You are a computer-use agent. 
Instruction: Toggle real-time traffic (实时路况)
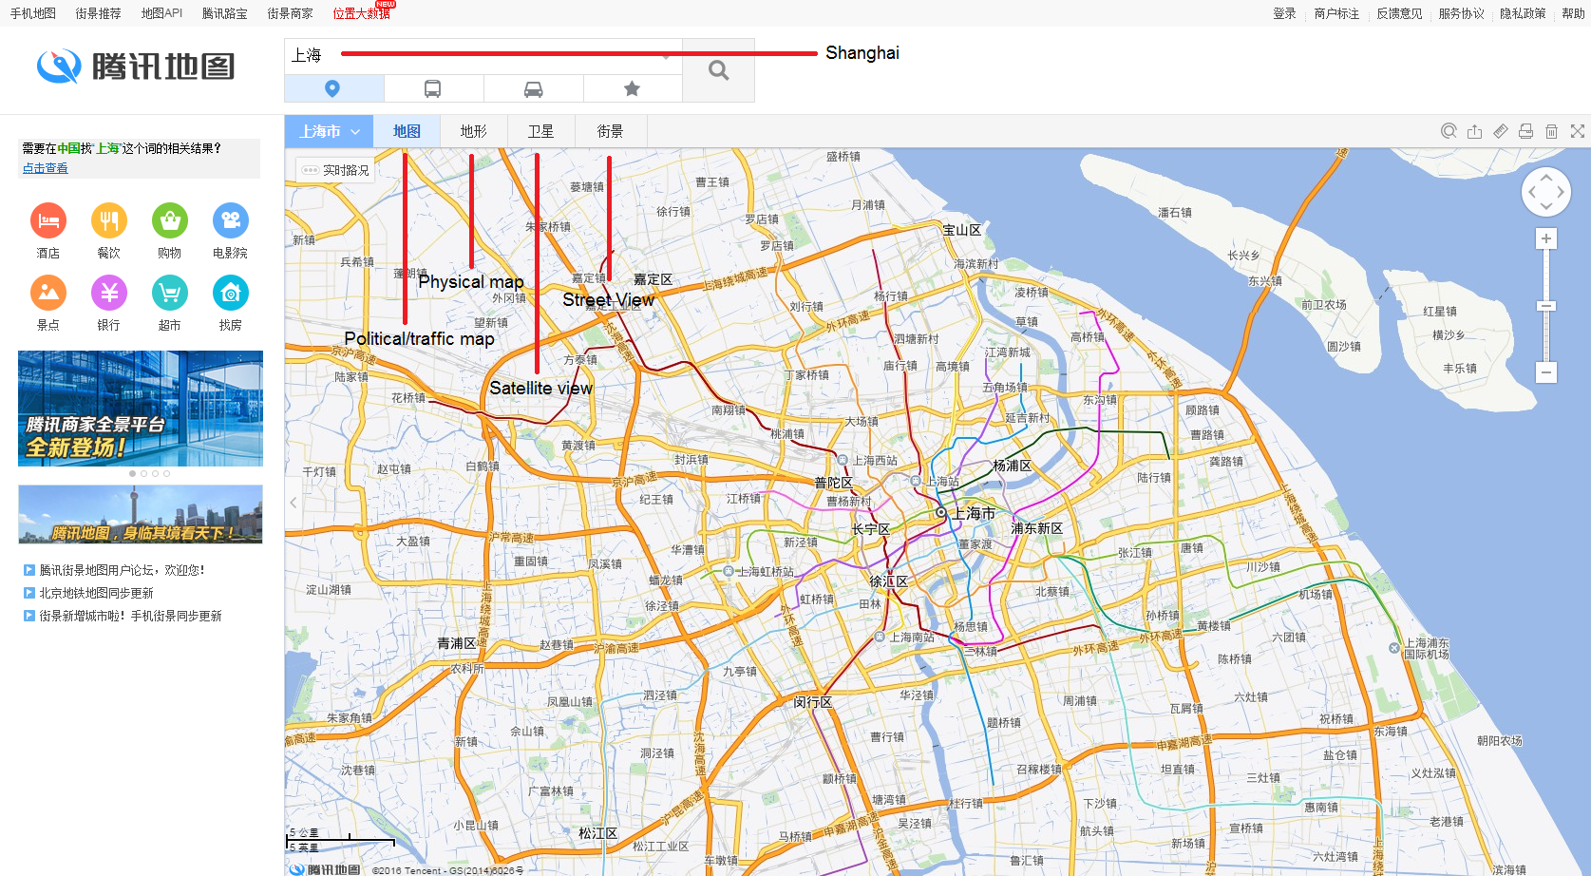335,170
